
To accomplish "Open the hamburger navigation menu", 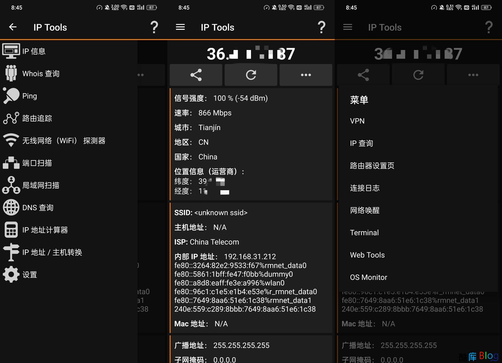I will tap(180, 27).
